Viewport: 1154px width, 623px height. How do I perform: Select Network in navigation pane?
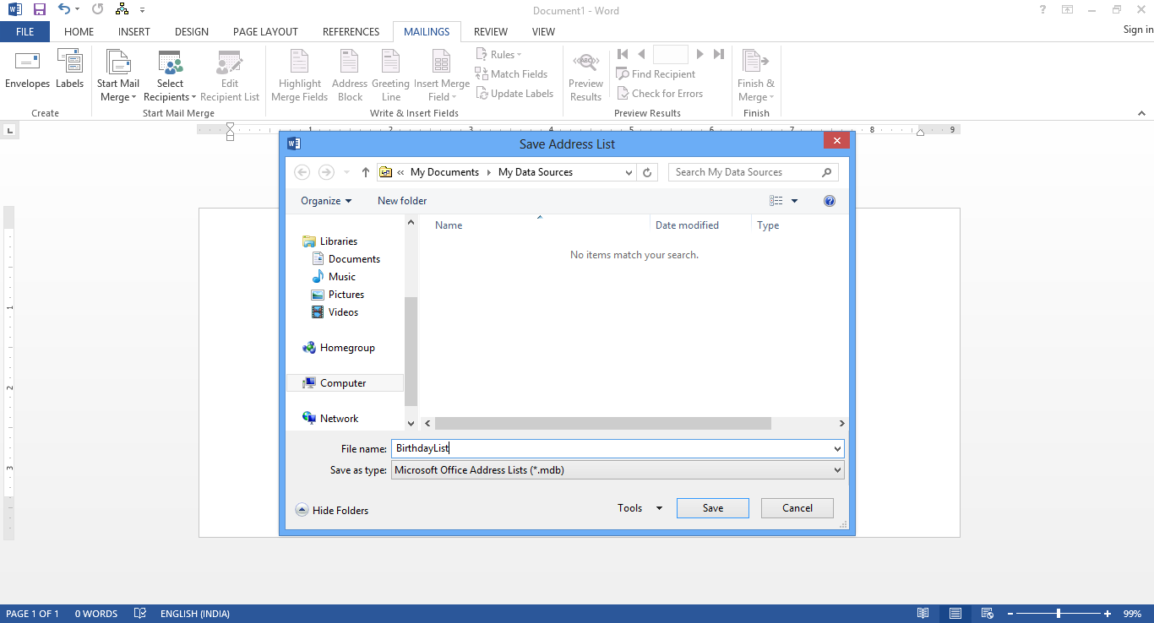[330, 419]
